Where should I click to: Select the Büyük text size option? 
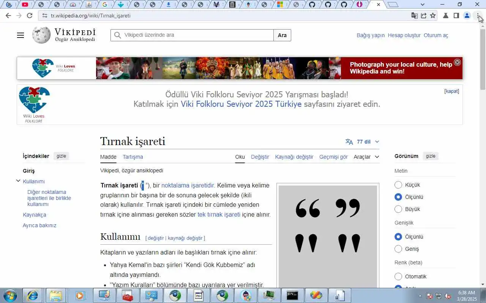(x=398, y=209)
